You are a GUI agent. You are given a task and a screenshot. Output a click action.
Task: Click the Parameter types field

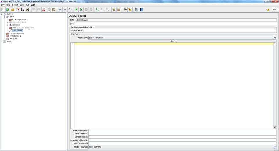[x=182, y=134]
